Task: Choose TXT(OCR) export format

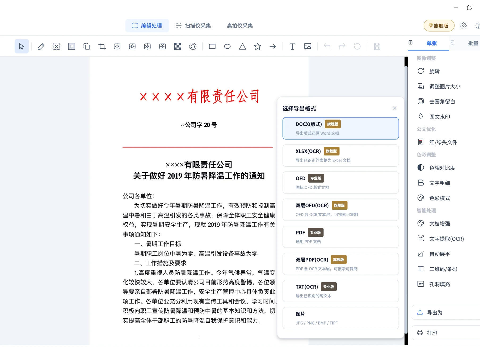Action: (340, 291)
